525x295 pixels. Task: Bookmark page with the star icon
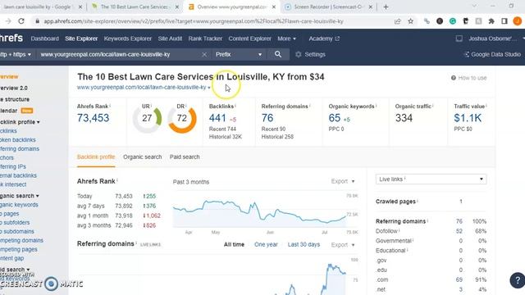tap(410, 21)
